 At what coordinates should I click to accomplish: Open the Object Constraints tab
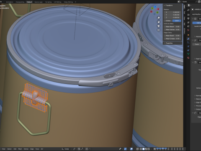tap(188, 50)
